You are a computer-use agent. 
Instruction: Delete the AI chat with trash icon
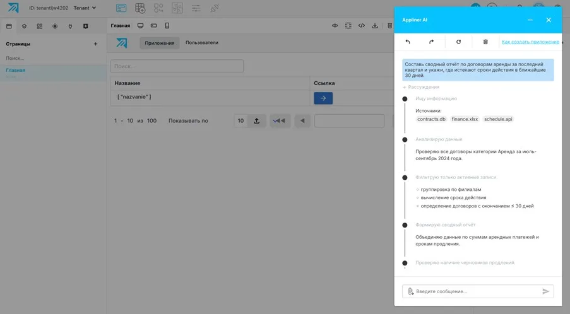click(x=485, y=42)
